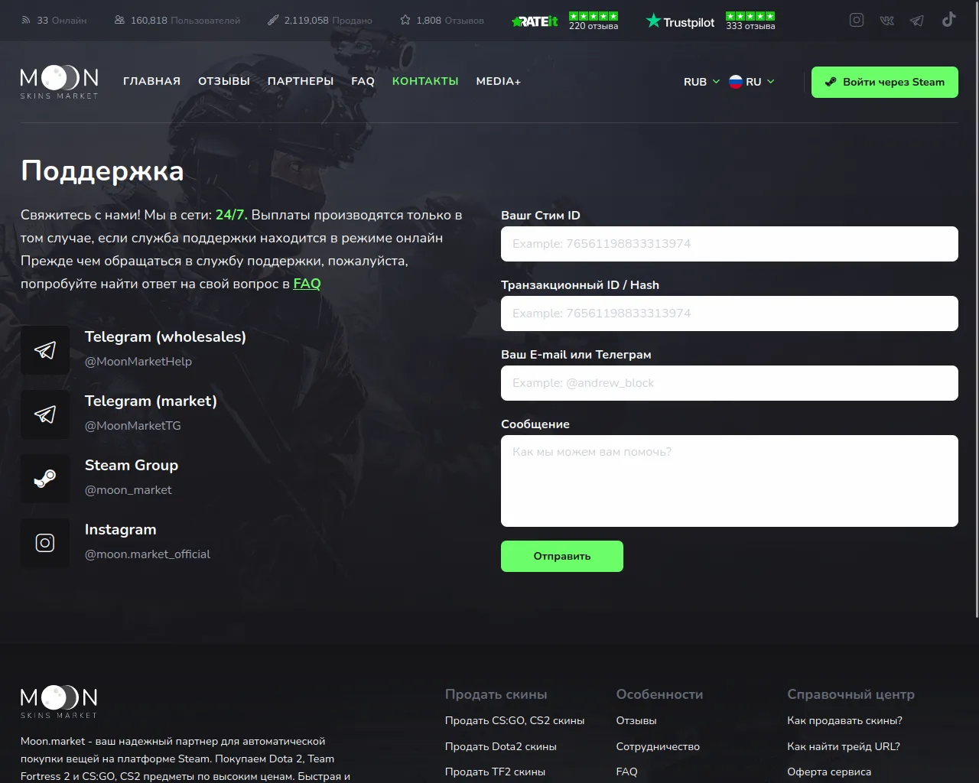Image resolution: width=979 pixels, height=783 pixels.
Task: Open Как продавать скины? footer link
Action: point(845,721)
